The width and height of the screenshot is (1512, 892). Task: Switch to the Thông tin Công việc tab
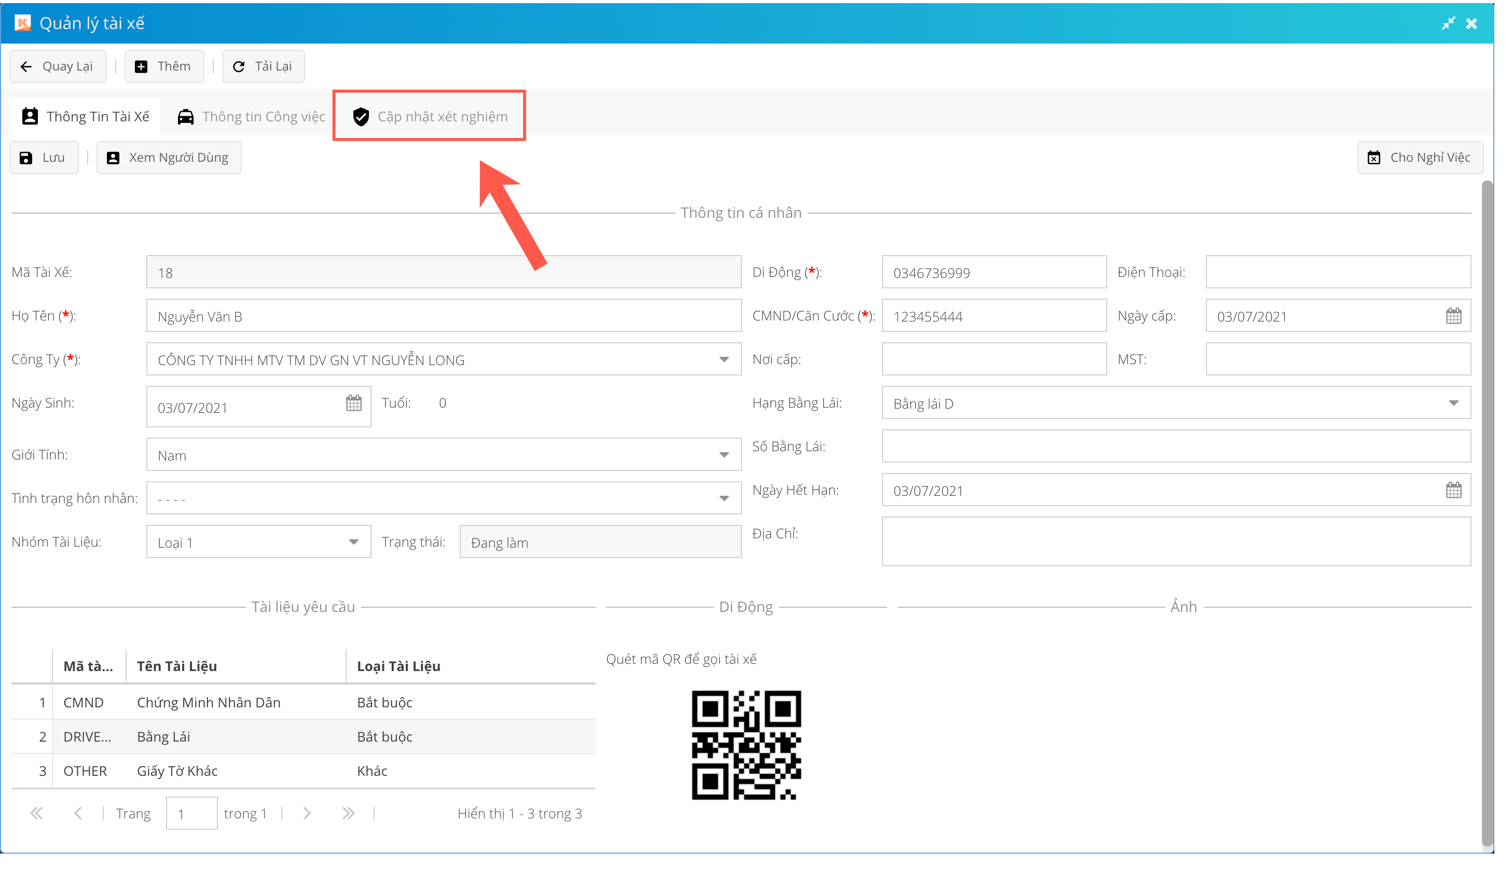click(251, 117)
